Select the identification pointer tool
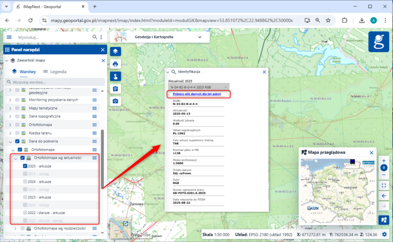This screenshot has height=242, width=393. point(115,76)
